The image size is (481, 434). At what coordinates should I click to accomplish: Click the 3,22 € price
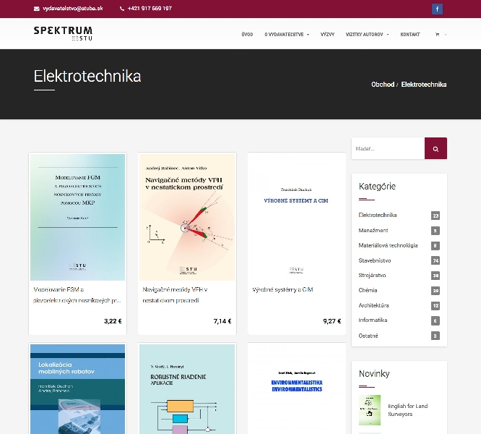(113, 321)
